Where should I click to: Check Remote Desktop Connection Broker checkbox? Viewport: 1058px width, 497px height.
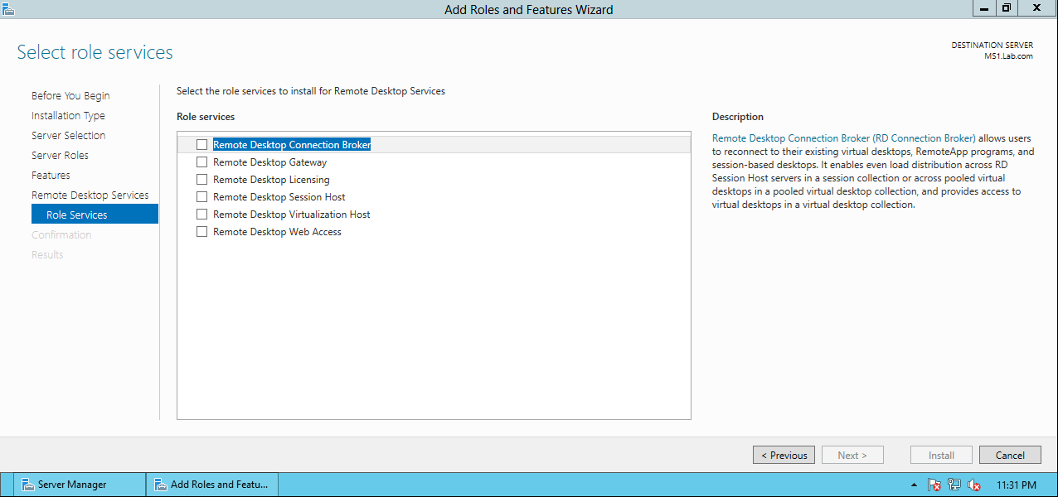201,144
